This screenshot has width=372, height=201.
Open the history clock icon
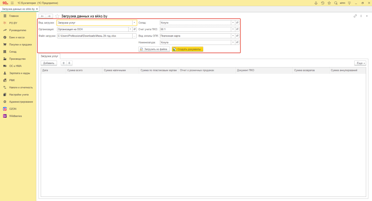(322, 3)
